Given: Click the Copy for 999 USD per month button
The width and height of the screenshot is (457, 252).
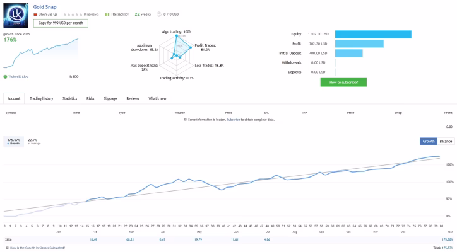Looking at the screenshot, I should click(61, 23).
